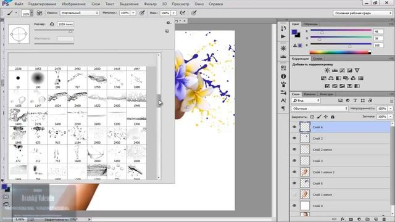
Task: Add Color Balance scales adjustment icon
Action: tap(331, 78)
